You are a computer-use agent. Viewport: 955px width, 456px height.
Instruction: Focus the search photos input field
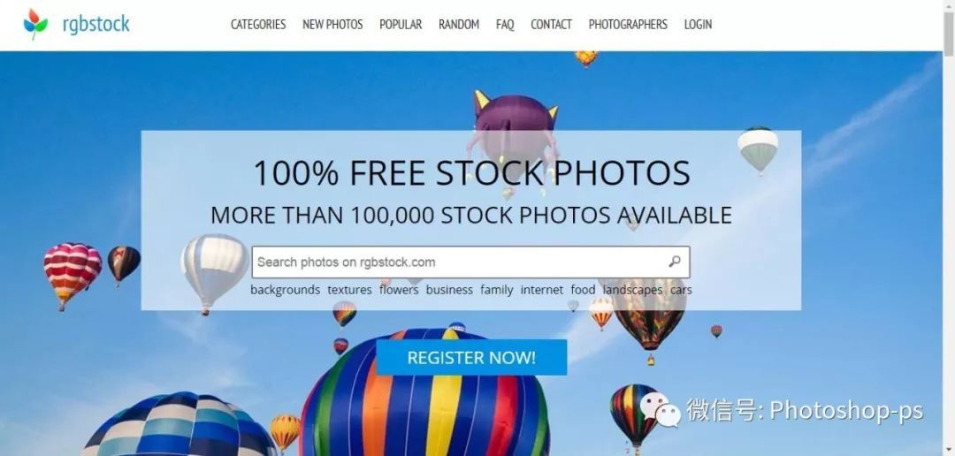(x=470, y=262)
